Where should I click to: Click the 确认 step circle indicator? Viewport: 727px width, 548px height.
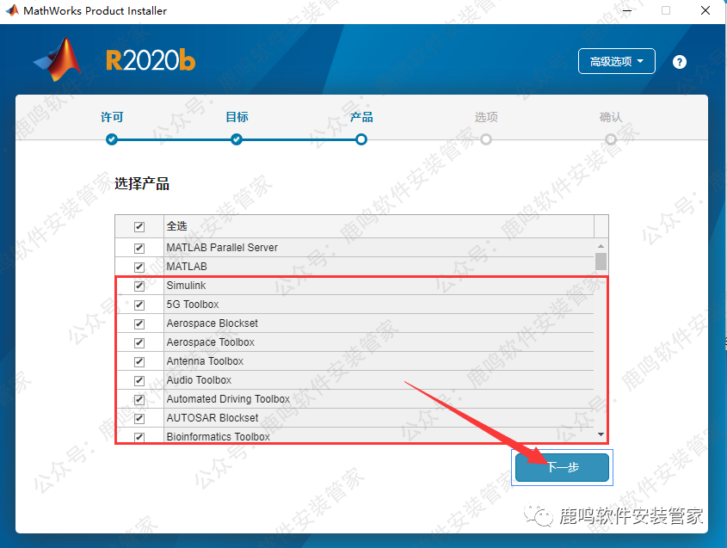tap(611, 139)
